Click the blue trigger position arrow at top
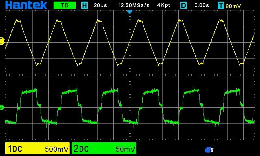260x156 pixels. coord(130,12)
